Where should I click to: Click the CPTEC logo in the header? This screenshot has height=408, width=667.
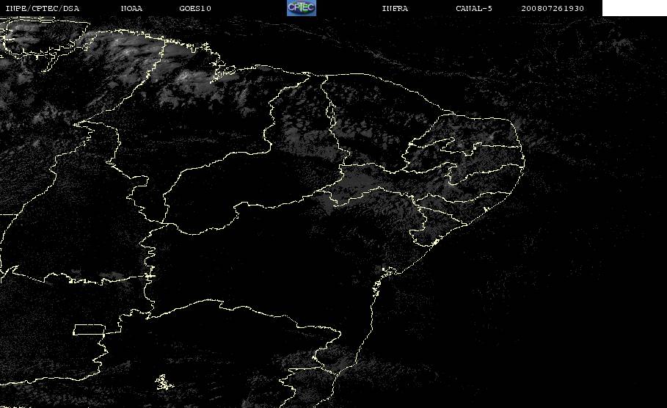click(302, 7)
